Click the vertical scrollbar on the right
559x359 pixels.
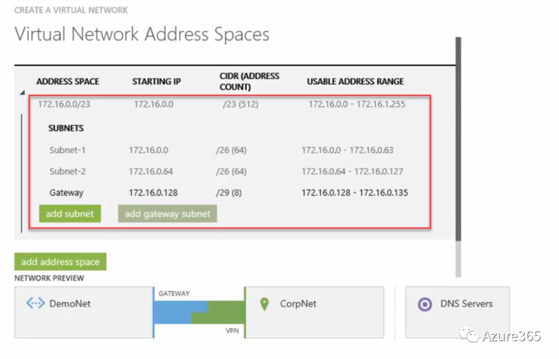point(458,140)
